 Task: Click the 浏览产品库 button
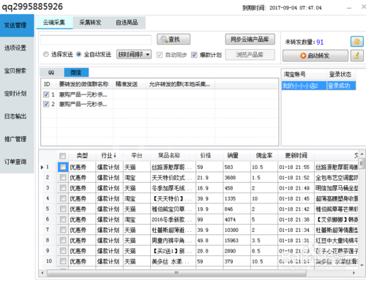point(250,55)
